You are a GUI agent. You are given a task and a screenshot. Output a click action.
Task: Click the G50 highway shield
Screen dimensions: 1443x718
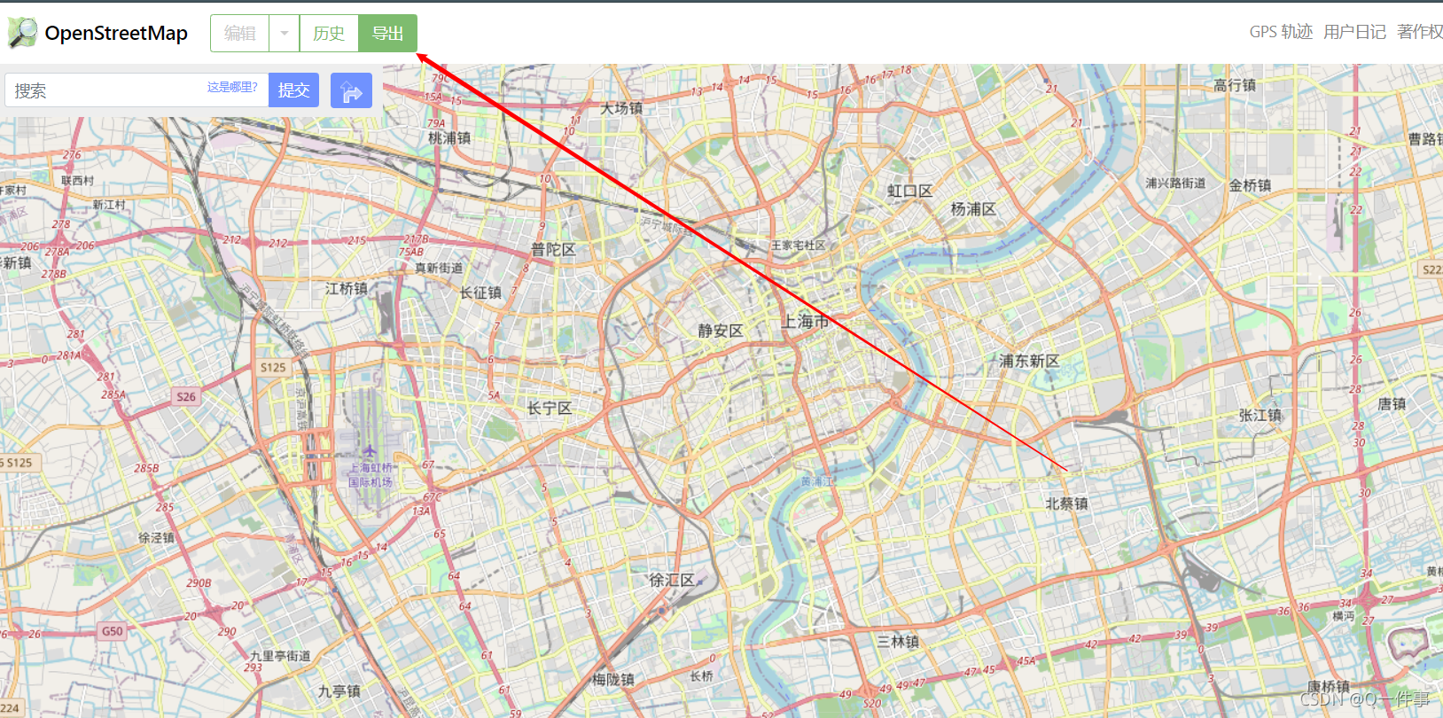pyautogui.click(x=112, y=632)
